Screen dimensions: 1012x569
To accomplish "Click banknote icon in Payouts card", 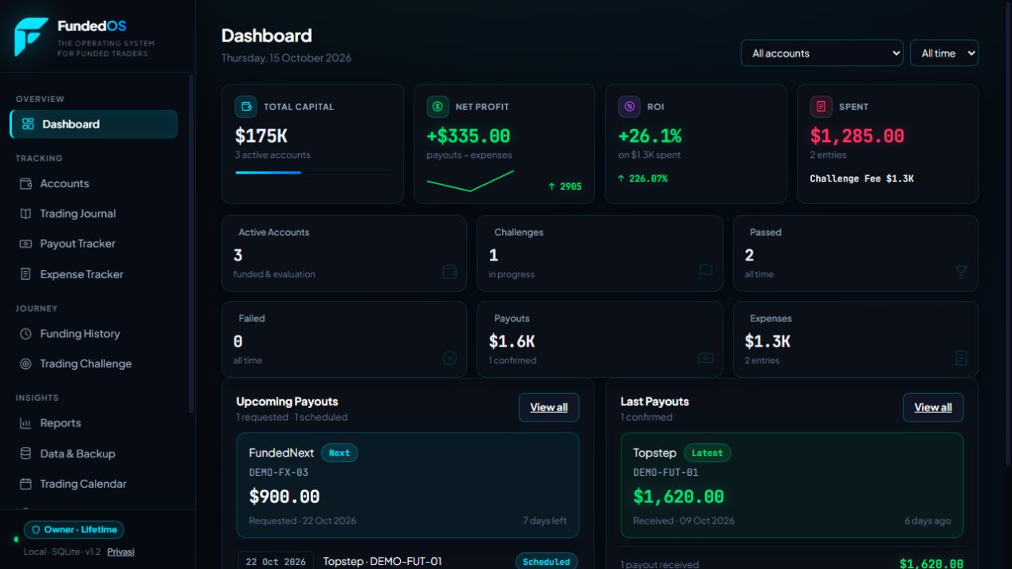I will coord(706,358).
